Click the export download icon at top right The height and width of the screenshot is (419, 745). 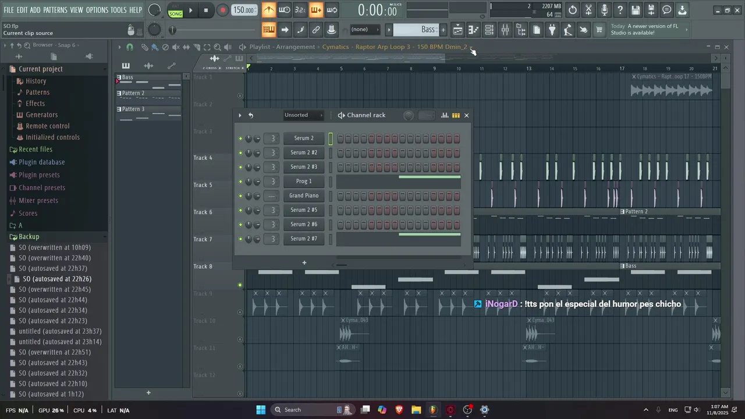682,10
